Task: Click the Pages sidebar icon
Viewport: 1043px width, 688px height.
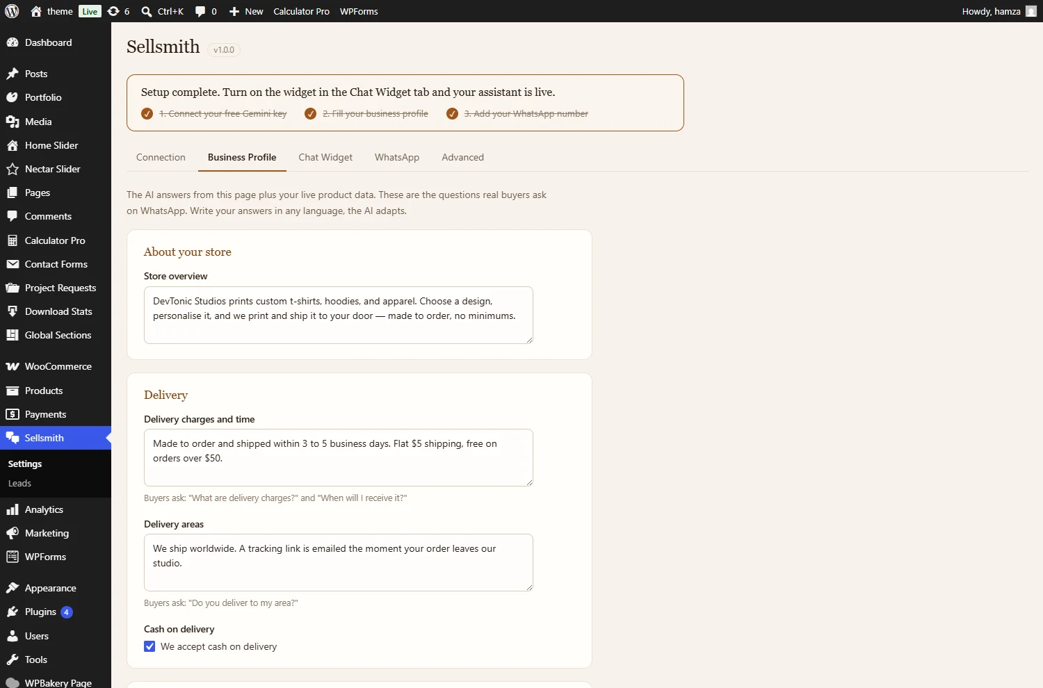Action: pos(13,193)
